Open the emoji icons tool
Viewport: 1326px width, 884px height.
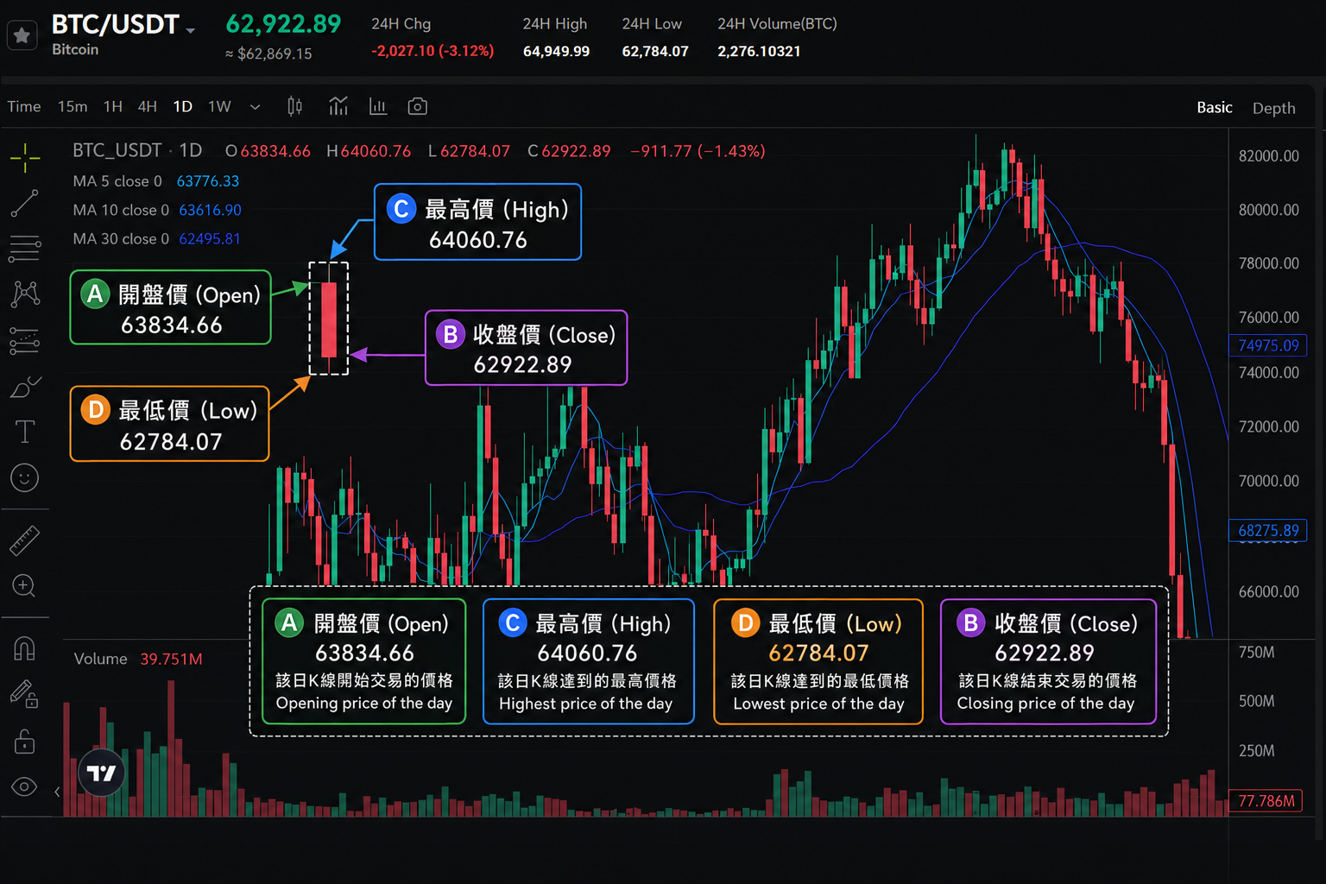coord(24,477)
